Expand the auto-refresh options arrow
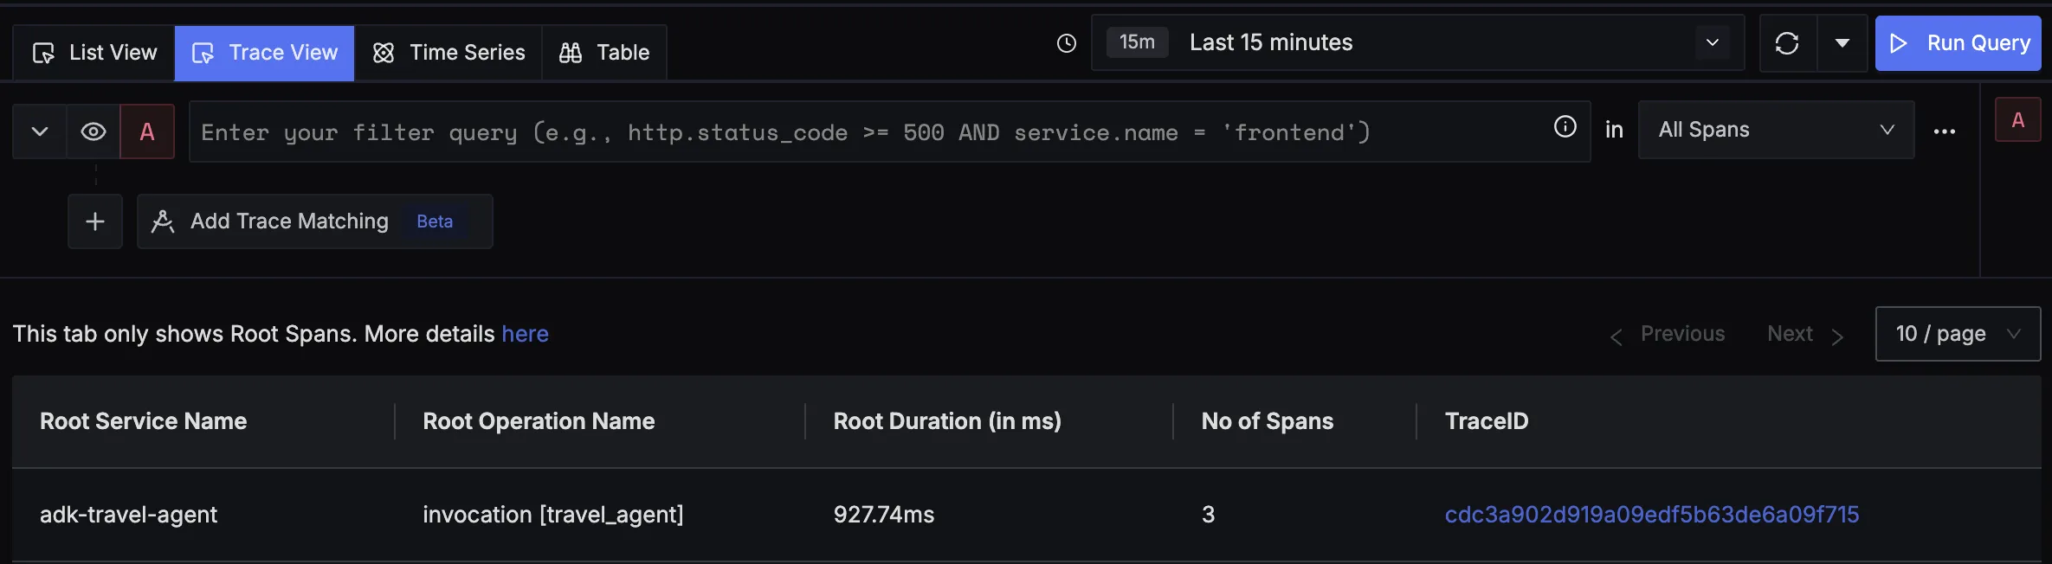This screenshot has width=2052, height=564. (x=1842, y=43)
